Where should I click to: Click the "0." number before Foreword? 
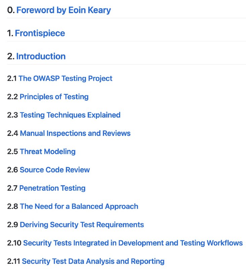(11, 10)
